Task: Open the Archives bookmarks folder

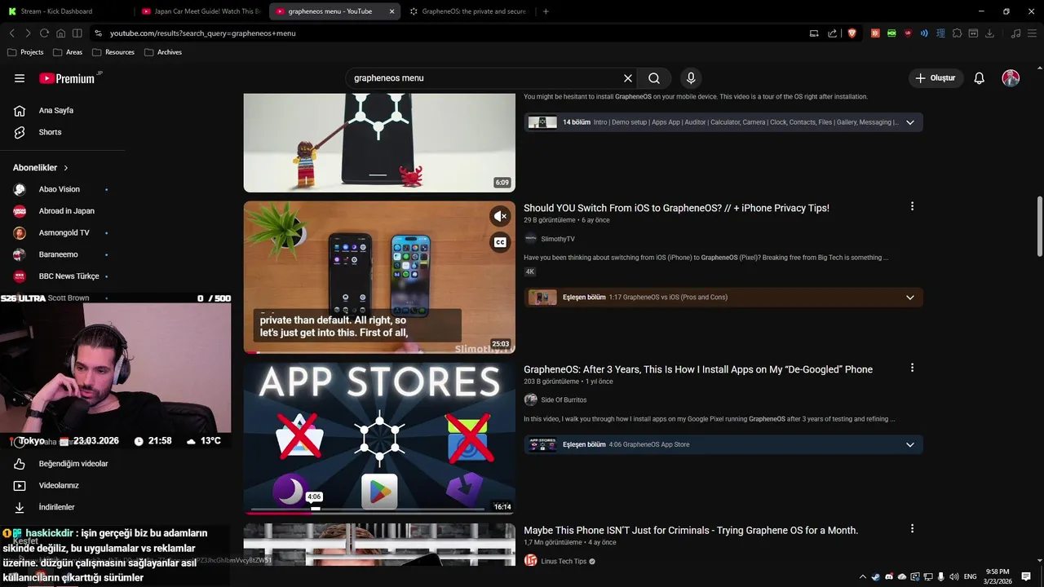Action: point(163,52)
